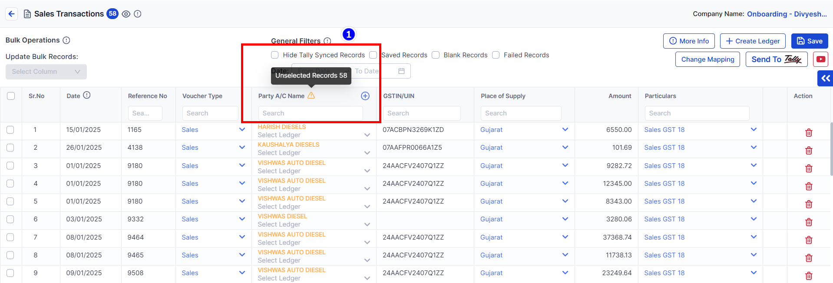Viewport: 833px width, 283px height.
Task: Delete the row with reference 1165
Action: tap(809, 132)
